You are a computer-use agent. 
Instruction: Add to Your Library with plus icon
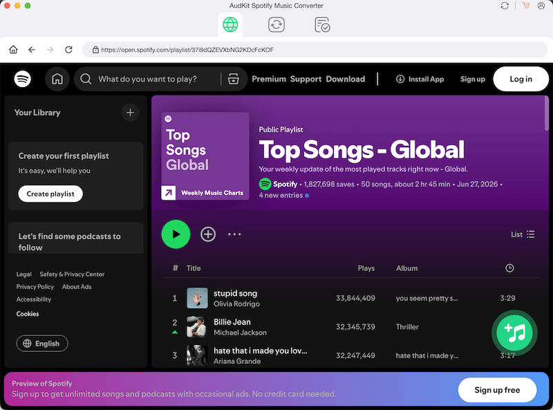click(x=130, y=113)
